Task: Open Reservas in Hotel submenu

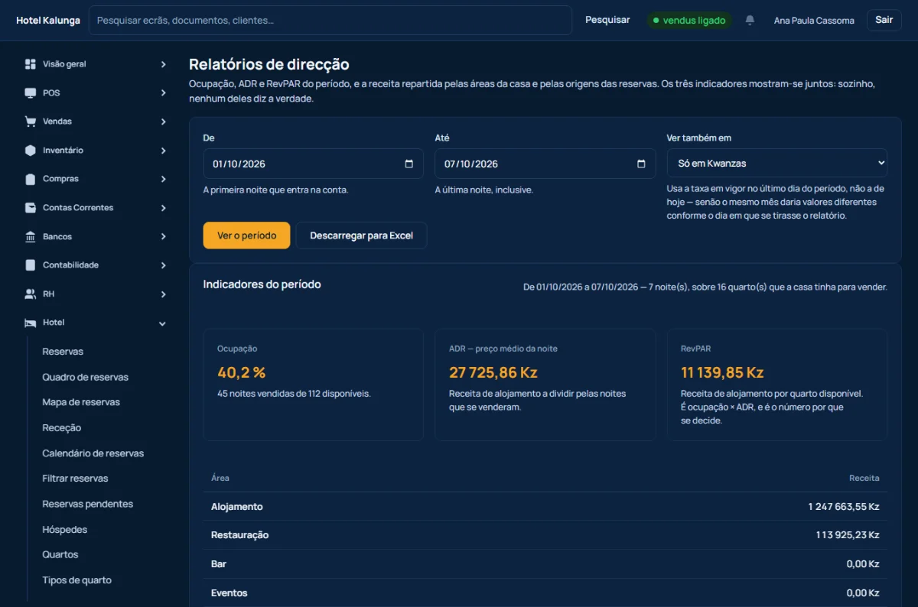Action: pyautogui.click(x=63, y=352)
